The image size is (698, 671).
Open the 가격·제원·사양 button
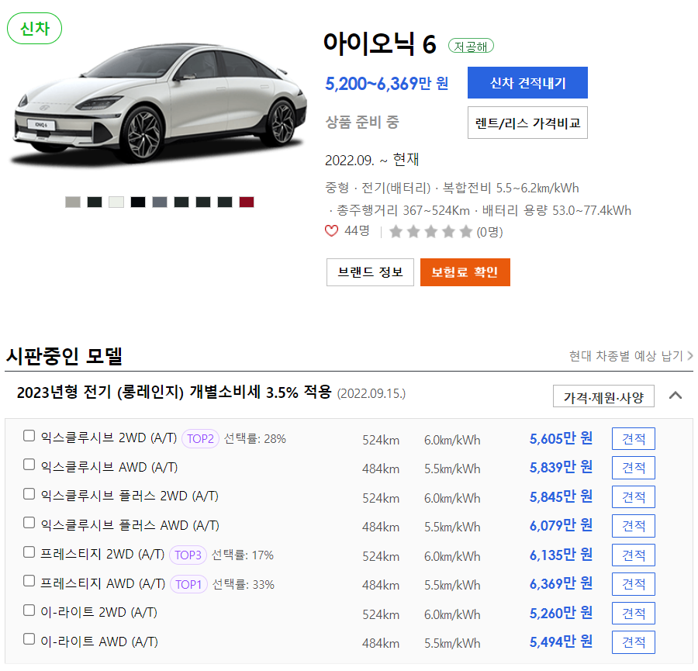tap(603, 396)
